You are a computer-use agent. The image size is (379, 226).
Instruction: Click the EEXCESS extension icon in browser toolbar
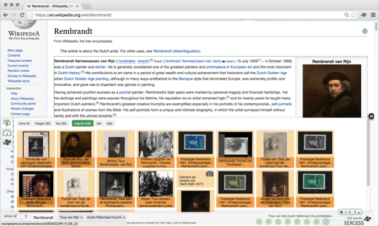tap(363, 15)
